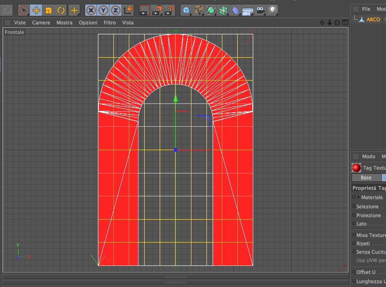Switch to the Base tab
Screen dimensions: 386x287
click(366, 178)
